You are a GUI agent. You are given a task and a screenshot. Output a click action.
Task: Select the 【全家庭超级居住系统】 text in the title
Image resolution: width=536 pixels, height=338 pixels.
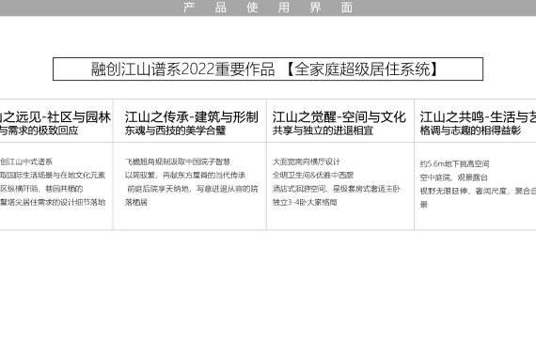(362, 69)
